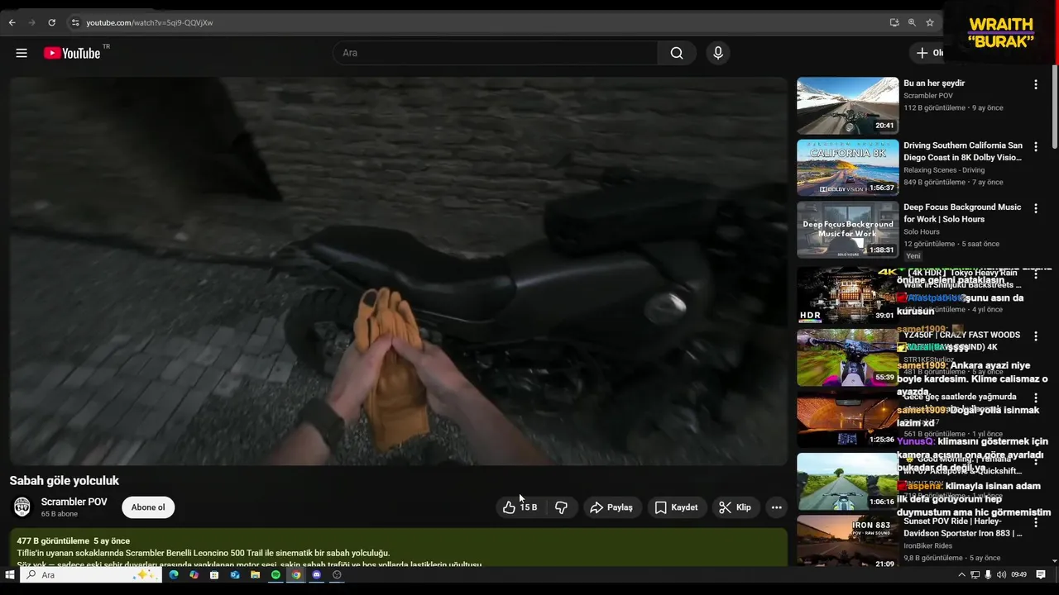Open Scrambler POV channel name link
The image size is (1059, 595).
click(x=74, y=502)
